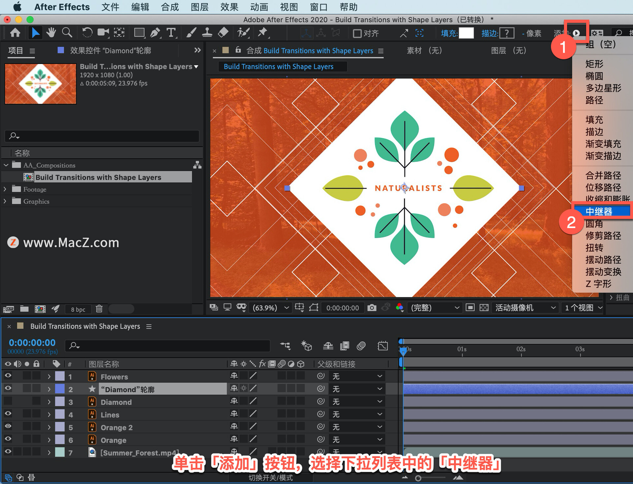Select the Pen tool
The width and height of the screenshot is (633, 484).
coord(155,33)
